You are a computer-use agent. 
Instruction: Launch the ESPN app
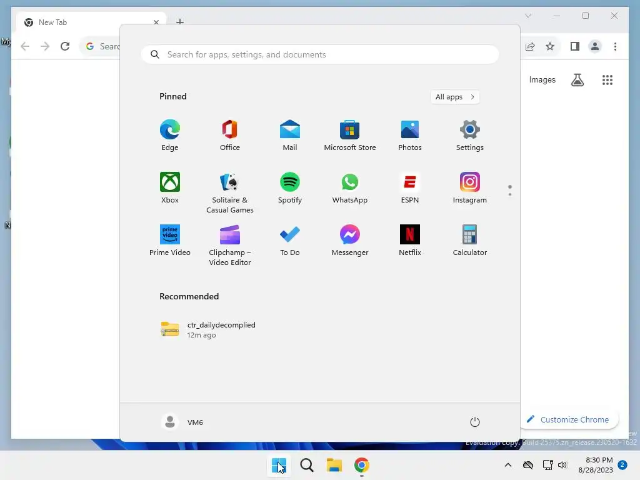click(x=410, y=188)
